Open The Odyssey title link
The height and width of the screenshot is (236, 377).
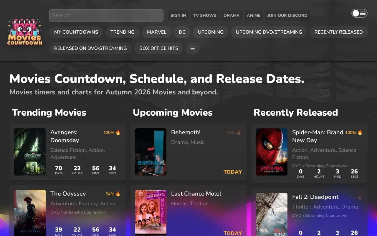coord(68,194)
